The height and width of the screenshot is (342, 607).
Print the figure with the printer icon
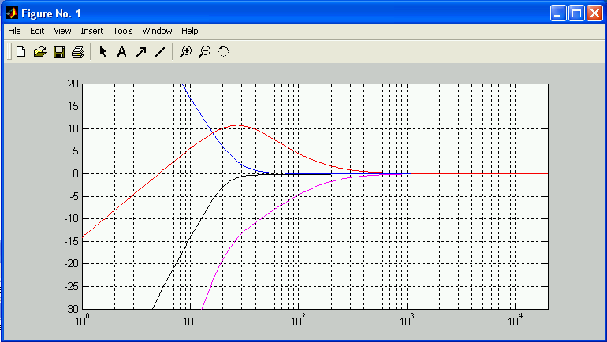pyautogui.click(x=78, y=51)
